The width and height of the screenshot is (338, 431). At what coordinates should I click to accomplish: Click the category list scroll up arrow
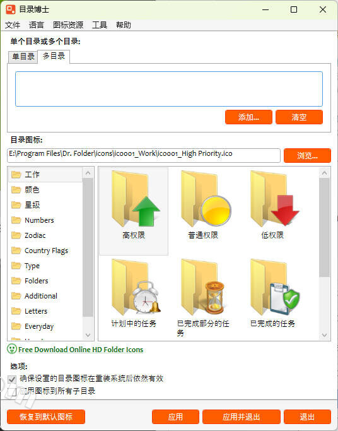coord(88,173)
